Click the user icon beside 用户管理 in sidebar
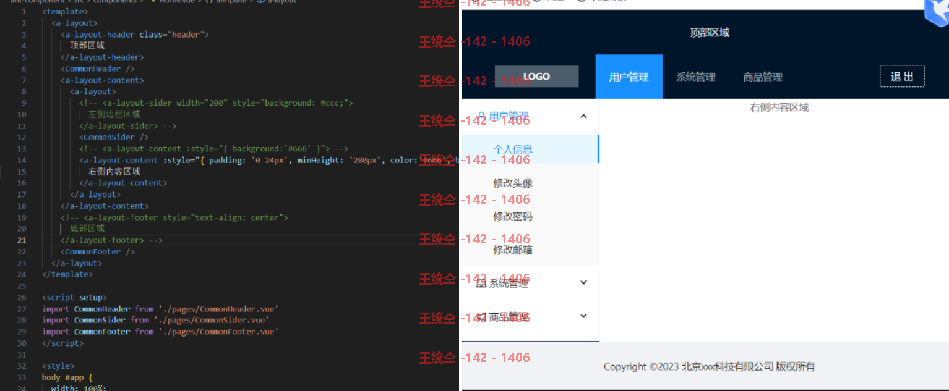The width and height of the screenshot is (949, 391). [x=481, y=116]
